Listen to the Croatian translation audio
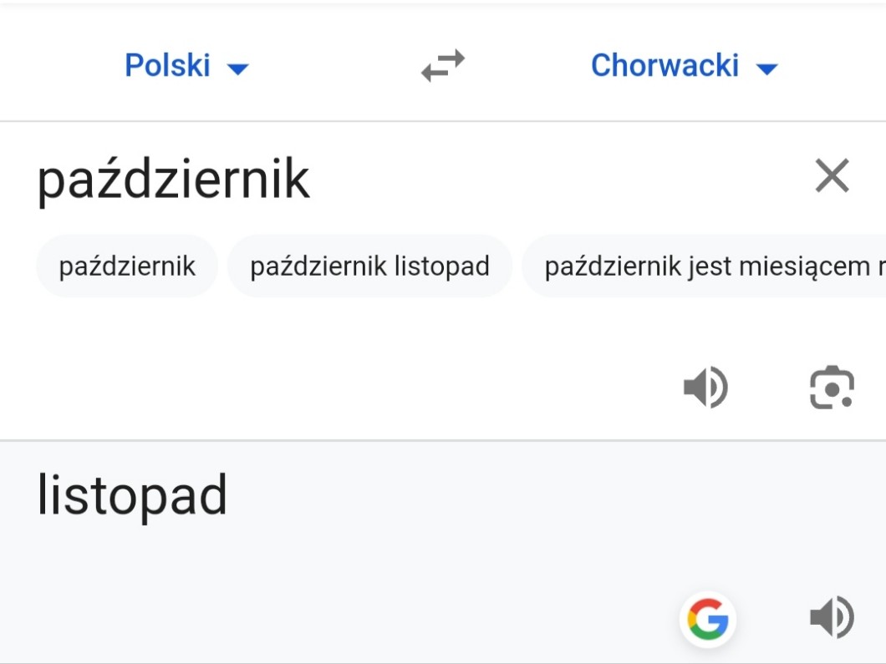 (x=832, y=618)
